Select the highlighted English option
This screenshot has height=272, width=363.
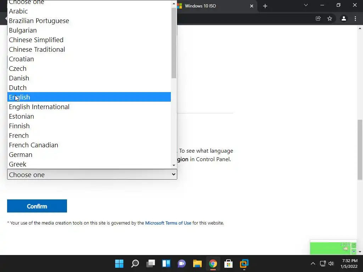pyautogui.click(x=89, y=97)
